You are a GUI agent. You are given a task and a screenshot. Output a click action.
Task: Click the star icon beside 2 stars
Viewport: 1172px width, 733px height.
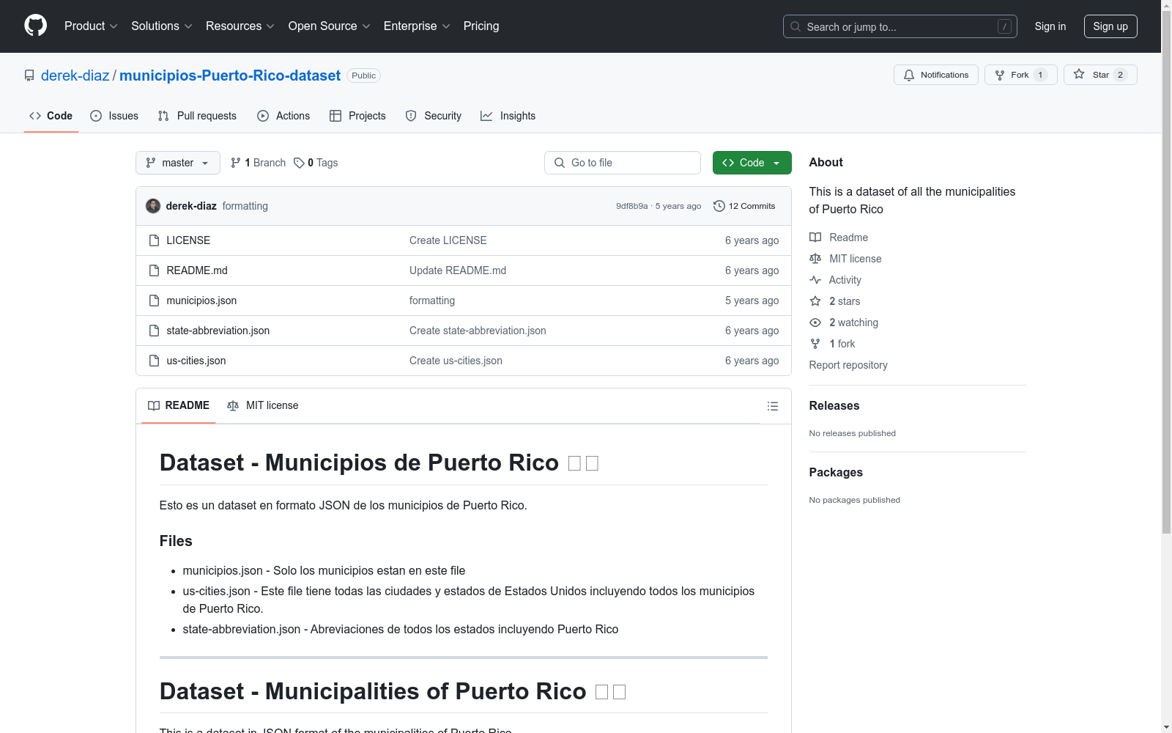tap(815, 301)
